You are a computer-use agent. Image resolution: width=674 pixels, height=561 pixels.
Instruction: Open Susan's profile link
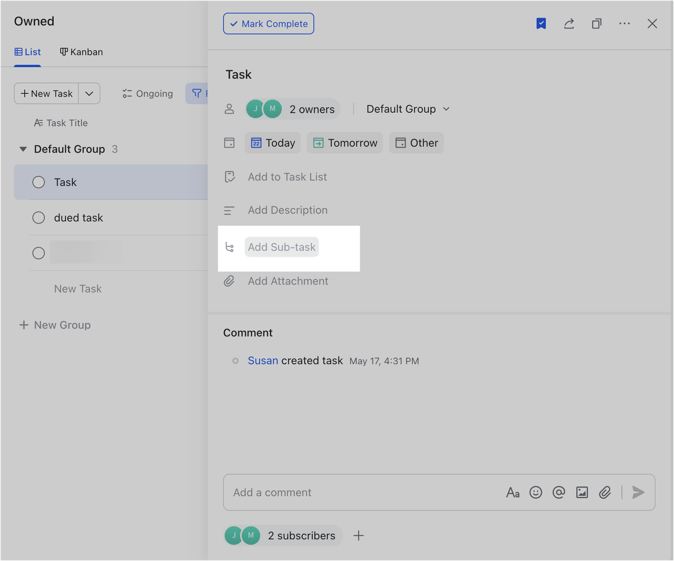pos(263,360)
